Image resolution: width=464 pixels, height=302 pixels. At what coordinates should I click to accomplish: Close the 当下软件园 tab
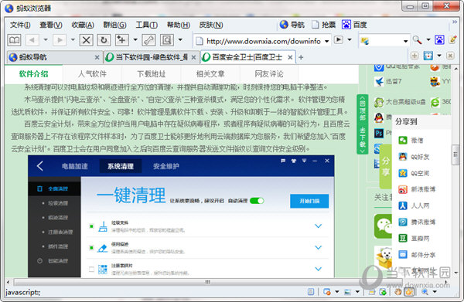pyautogui.click(x=193, y=57)
